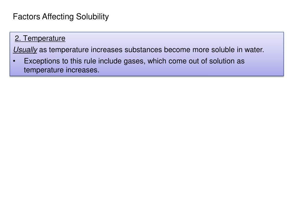Click the phrase "soluble in water."
This screenshot has width=296, height=222.
click(x=238, y=50)
